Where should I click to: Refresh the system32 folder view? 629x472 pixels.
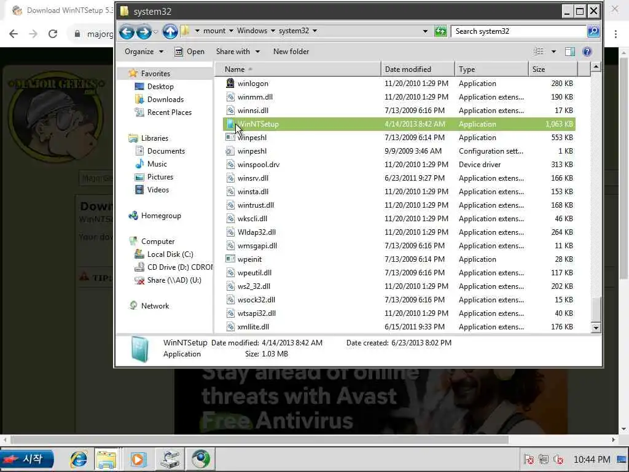(x=440, y=31)
